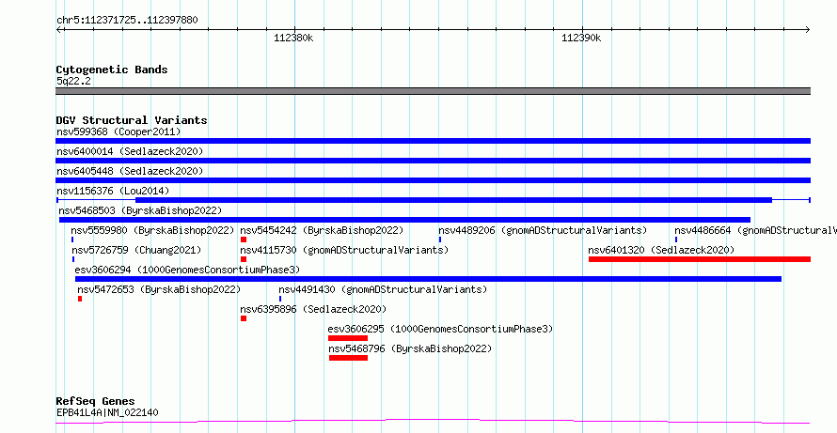Select the red nsv5468796 variant bar
The height and width of the screenshot is (433, 837).
pos(349,358)
